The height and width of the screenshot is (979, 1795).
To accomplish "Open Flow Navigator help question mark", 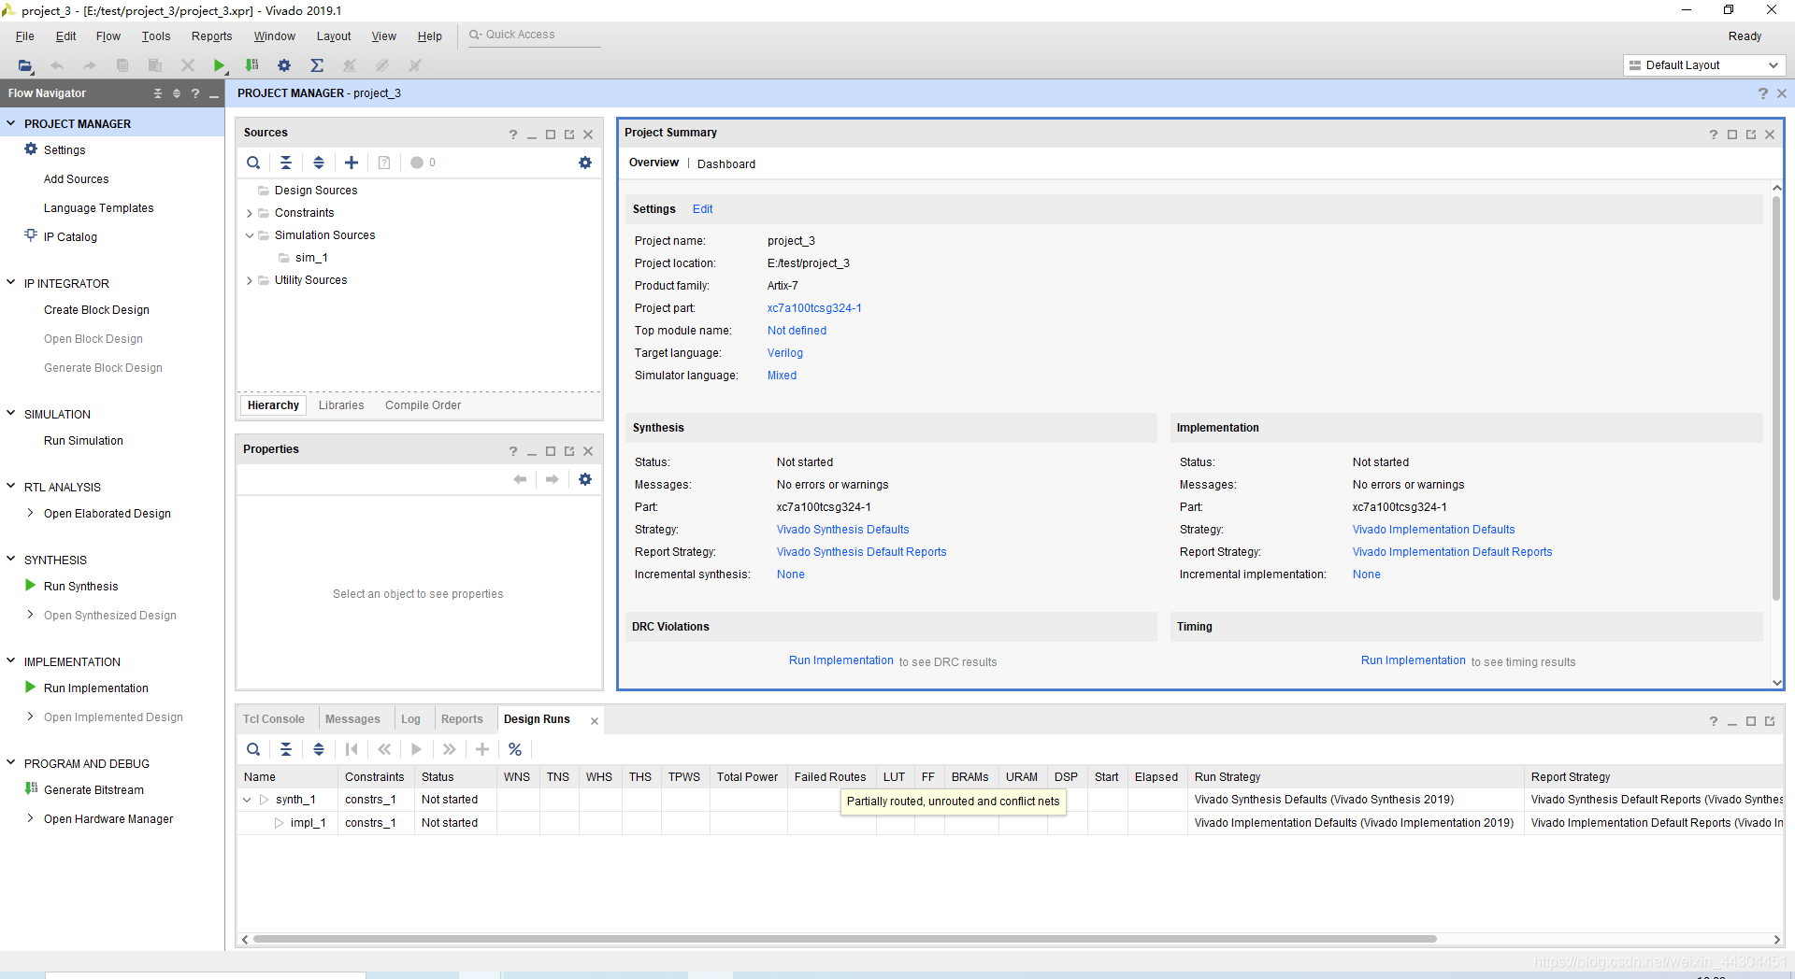I will click(x=194, y=93).
